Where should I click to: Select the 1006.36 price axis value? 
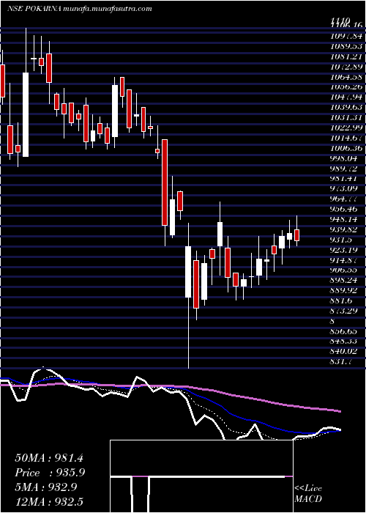coord(347,148)
